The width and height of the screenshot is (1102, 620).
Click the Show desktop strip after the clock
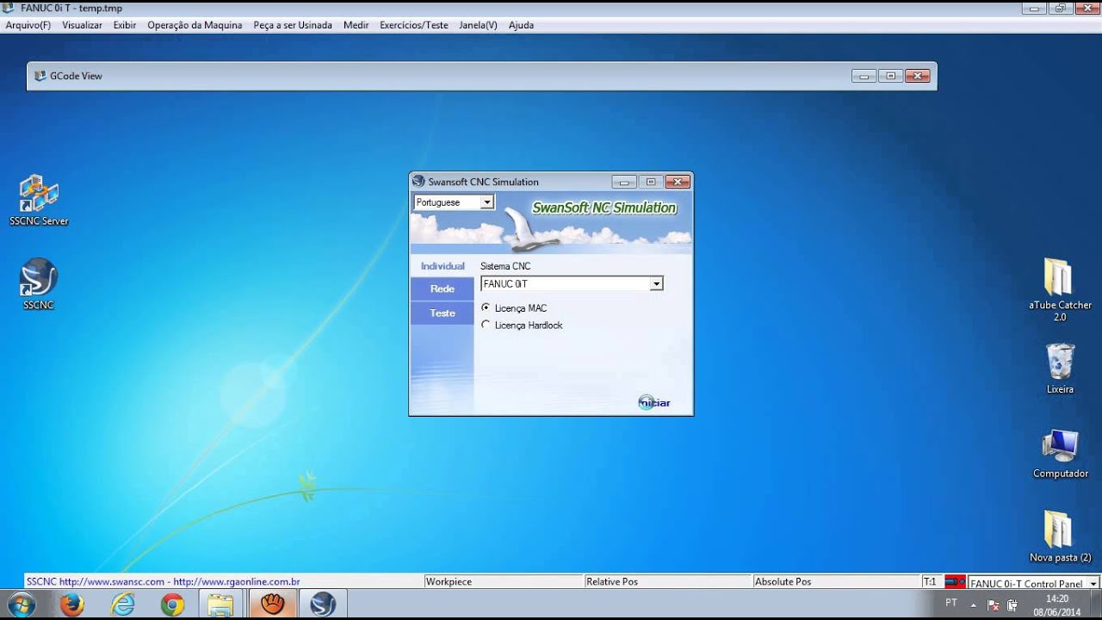pyautogui.click(x=1096, y=604)
